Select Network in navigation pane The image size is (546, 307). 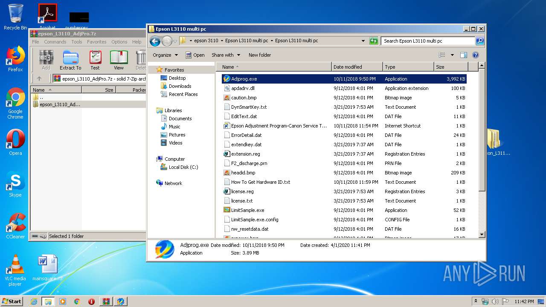(173, 183)
